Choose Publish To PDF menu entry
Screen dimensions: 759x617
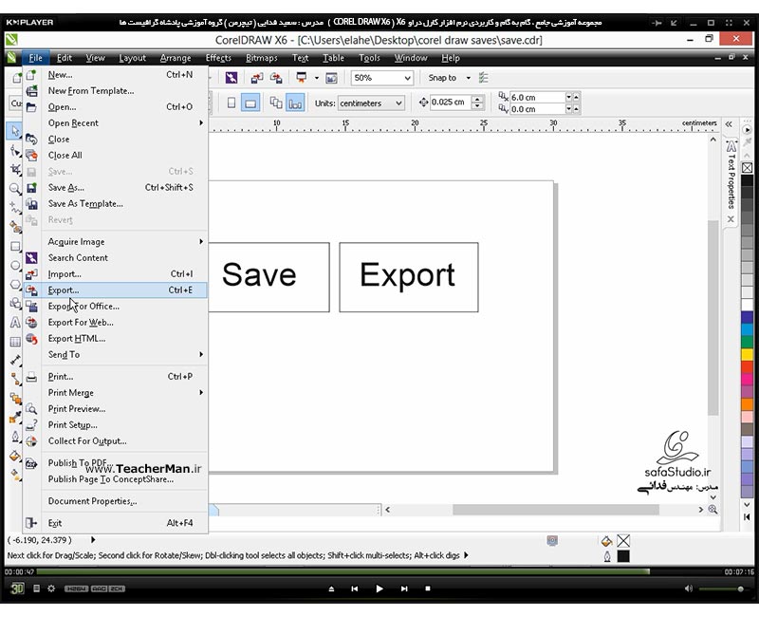coord(115,463)
